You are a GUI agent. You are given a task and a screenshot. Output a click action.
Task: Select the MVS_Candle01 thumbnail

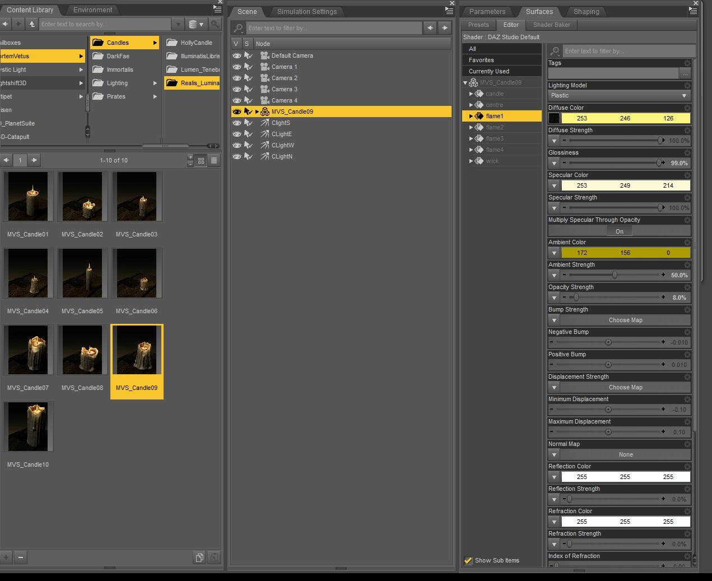28,197
